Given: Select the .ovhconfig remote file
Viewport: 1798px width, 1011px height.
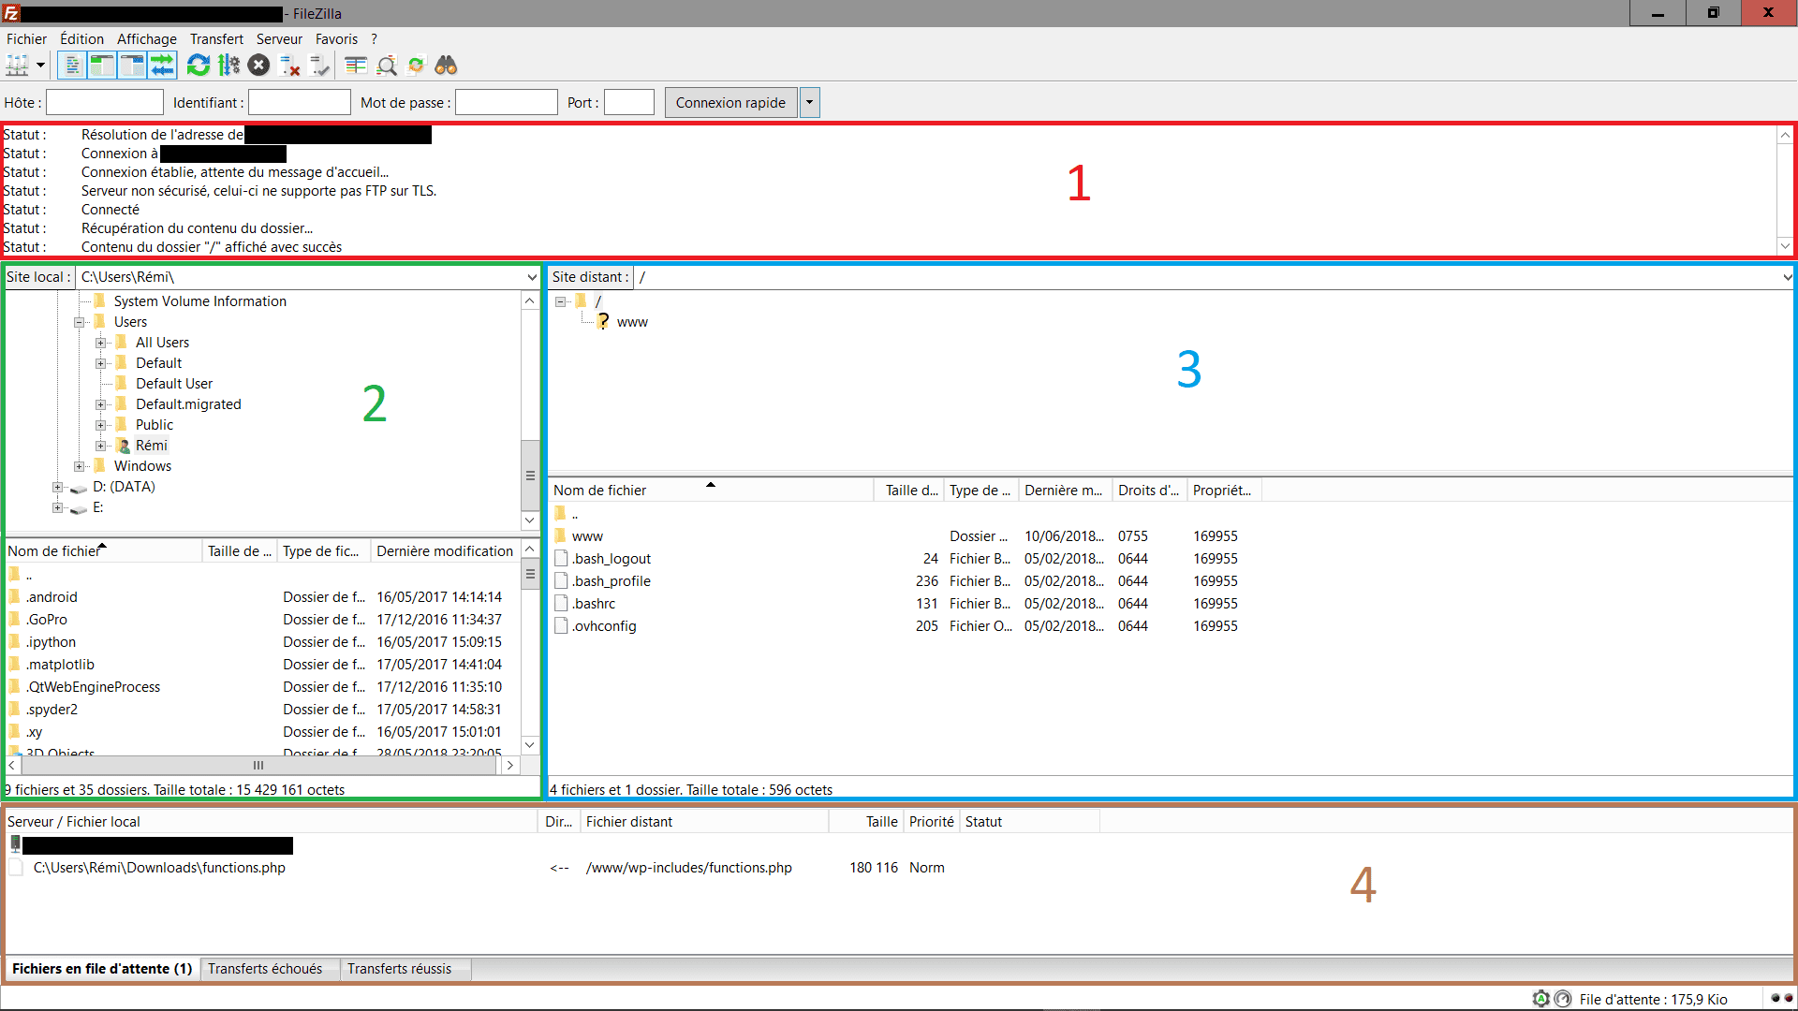Looking at the screenshot, I should (604, 626).
